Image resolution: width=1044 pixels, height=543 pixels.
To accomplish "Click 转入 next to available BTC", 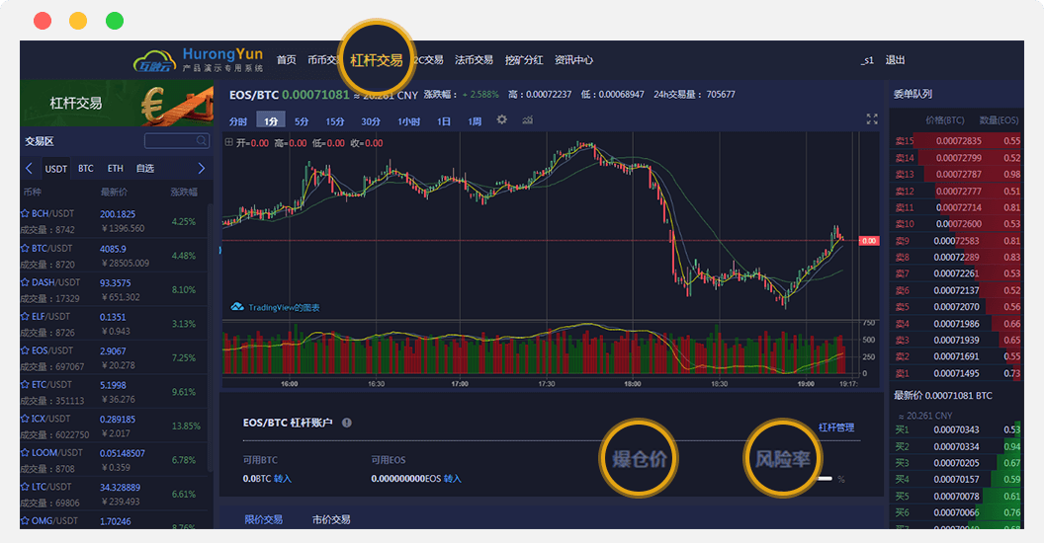I will [x=283, y=479].
